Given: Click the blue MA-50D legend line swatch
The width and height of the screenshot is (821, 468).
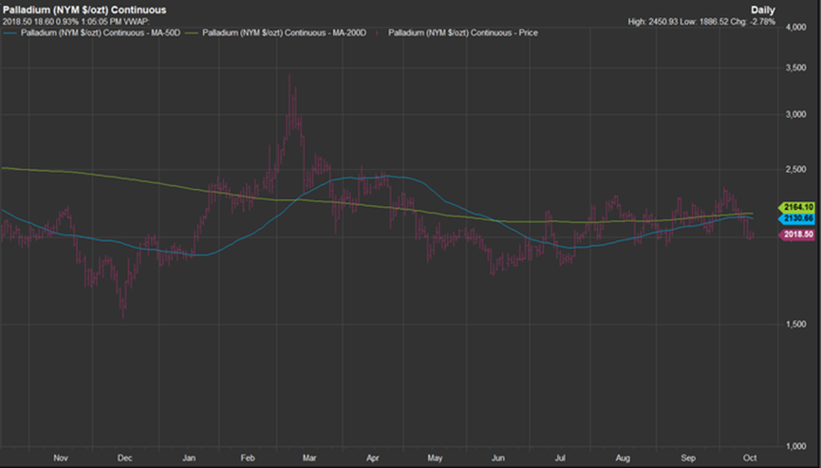Looking at the screenshot, I should tap(10, 33).
